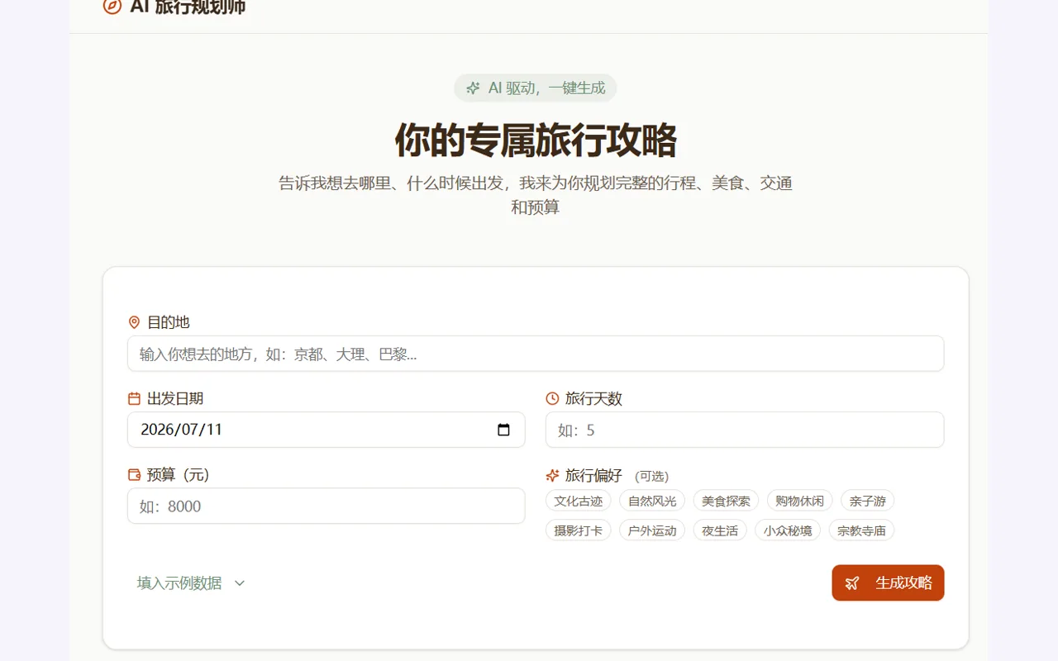Toggle the 户外运动 preference tag

pyautogui.click(x=652, y=530)
